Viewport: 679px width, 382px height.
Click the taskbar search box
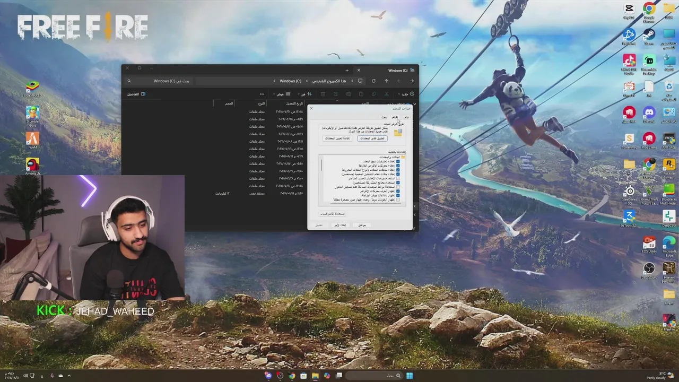click(x=375, y=376)
